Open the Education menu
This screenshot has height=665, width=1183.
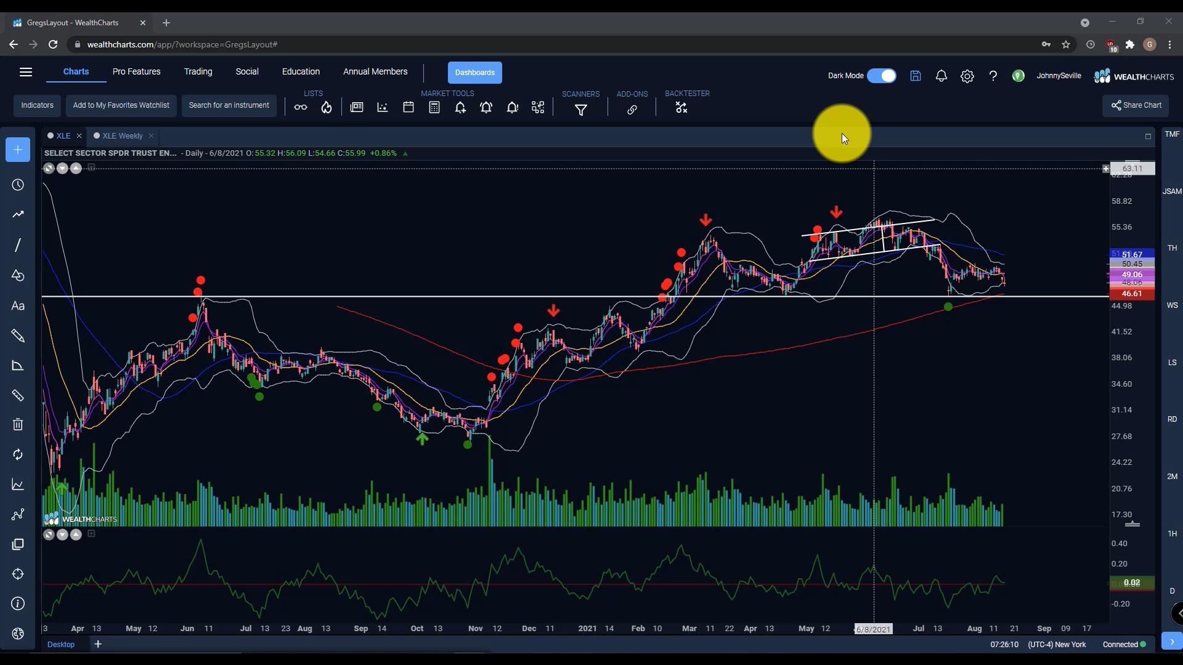(x=301, y=72)
